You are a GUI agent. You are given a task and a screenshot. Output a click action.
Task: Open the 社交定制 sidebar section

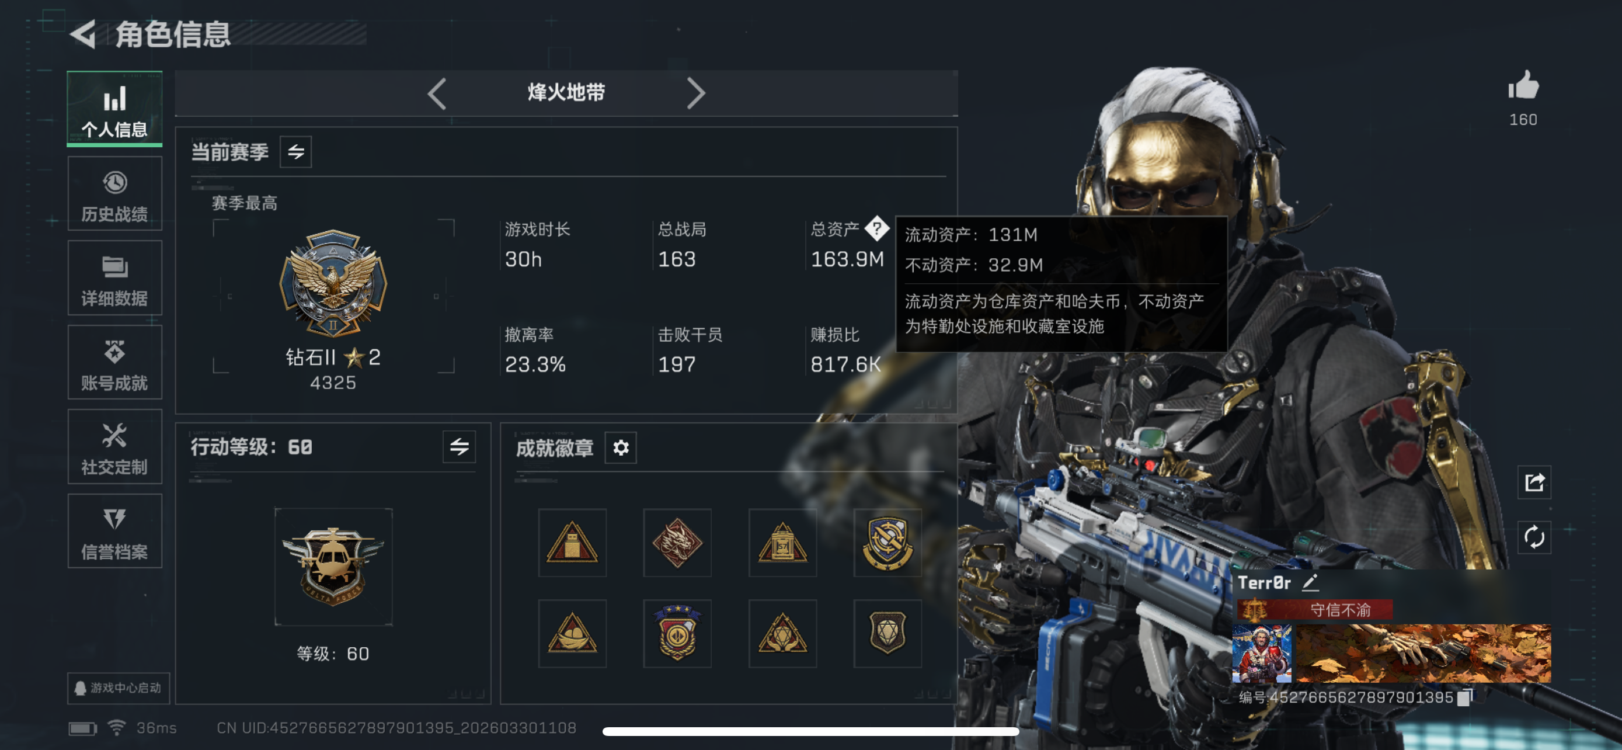(114, 446)
